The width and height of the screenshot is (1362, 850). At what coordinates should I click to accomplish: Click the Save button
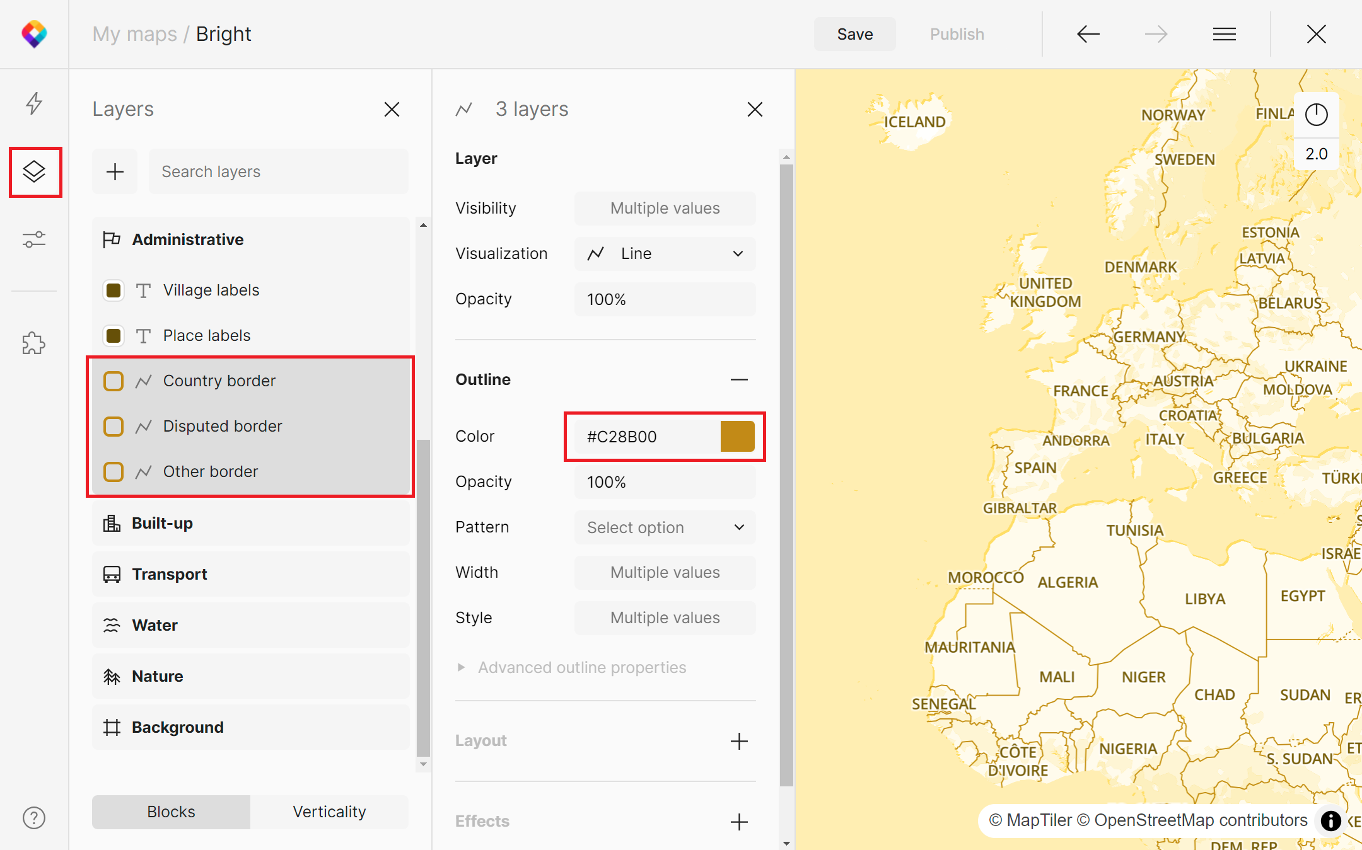point(854,34)
